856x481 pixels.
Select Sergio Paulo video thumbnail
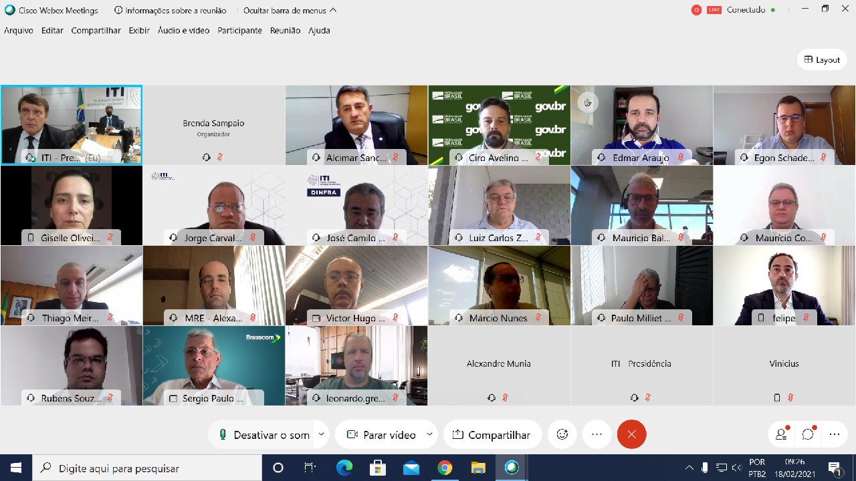[x=214, y=365]
